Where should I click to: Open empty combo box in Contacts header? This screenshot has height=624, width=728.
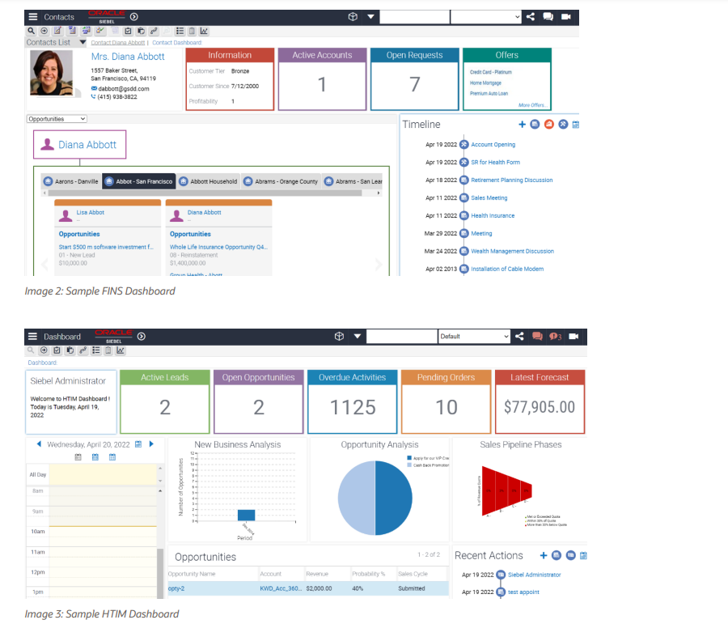(x=485, y=17)
